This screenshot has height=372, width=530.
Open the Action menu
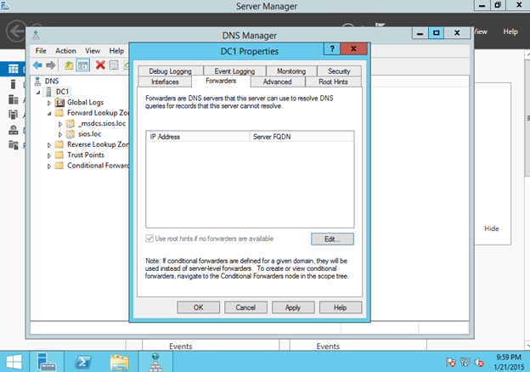[65, 51]
